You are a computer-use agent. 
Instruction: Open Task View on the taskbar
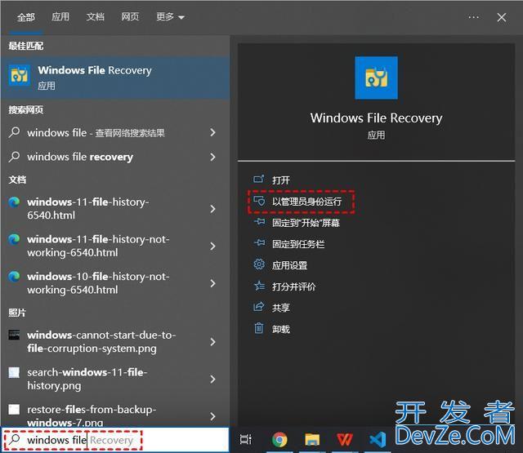click(x=245, y=440)
